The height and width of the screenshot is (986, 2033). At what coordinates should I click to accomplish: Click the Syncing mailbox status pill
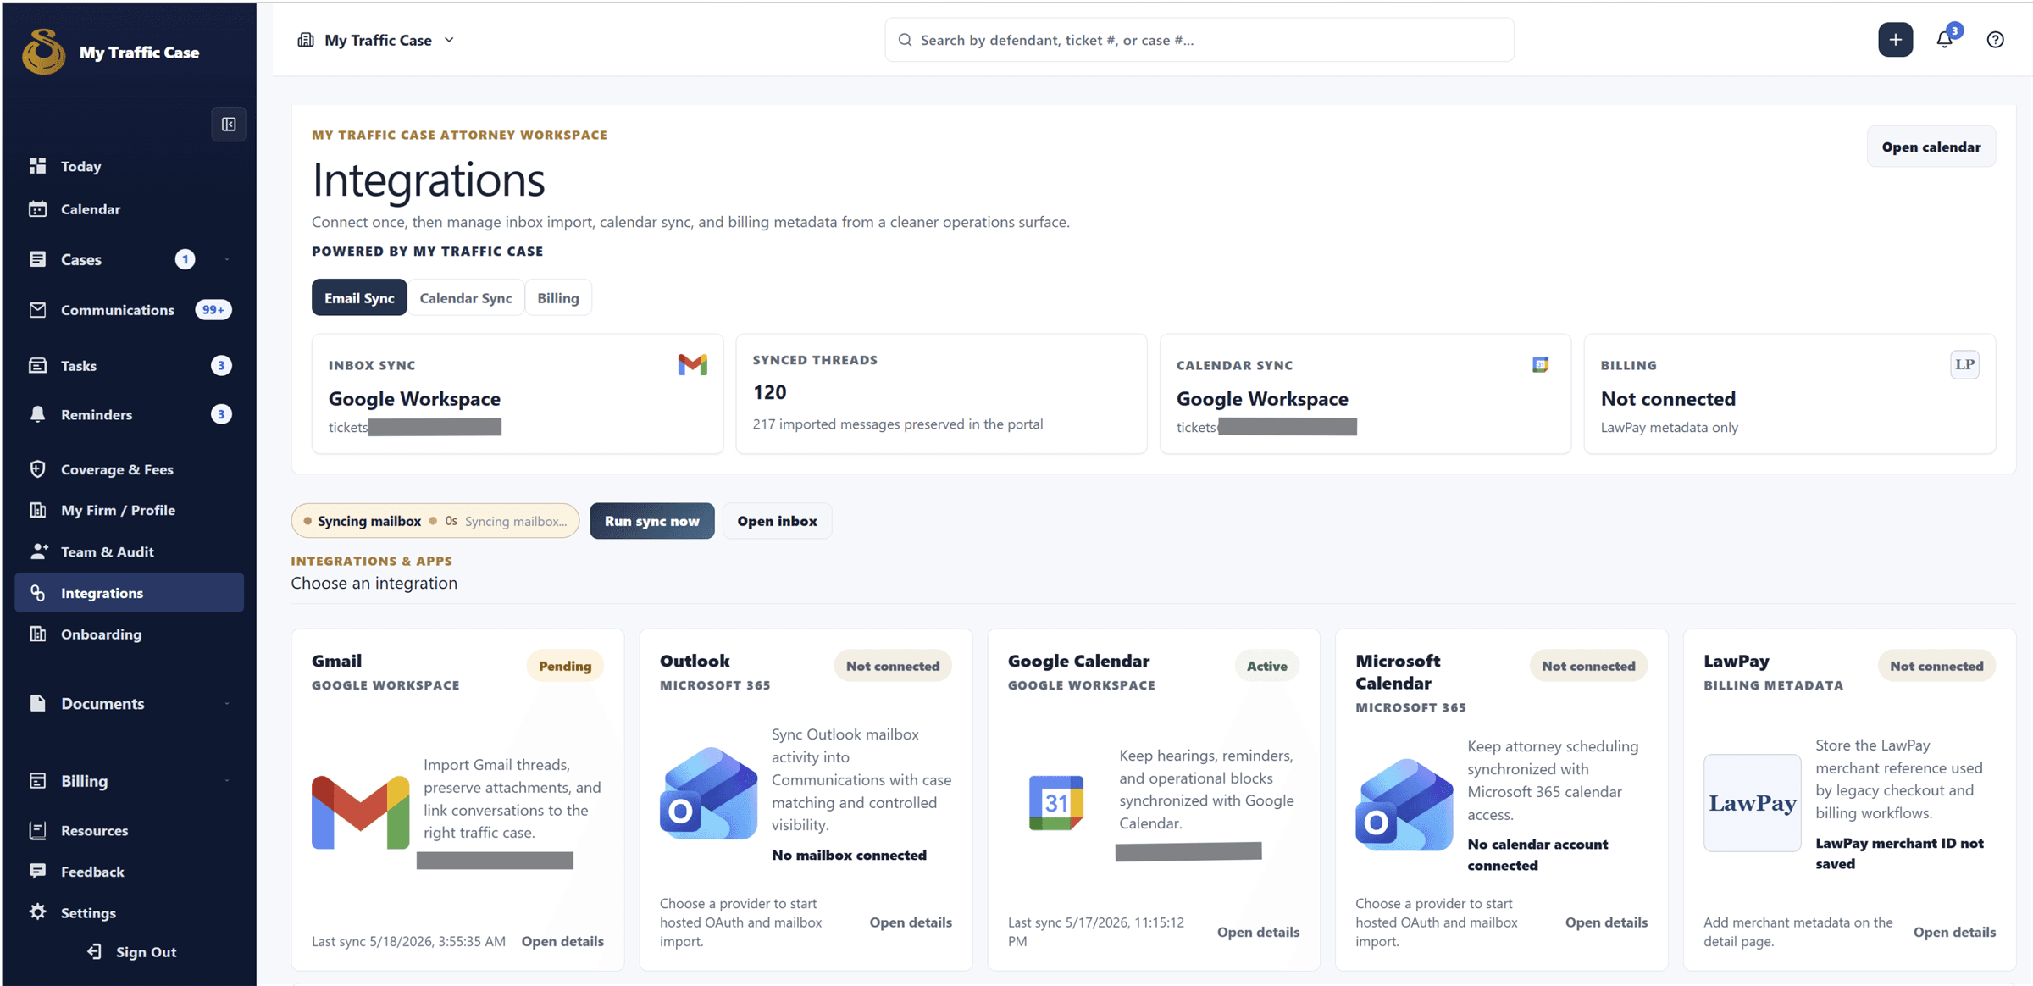tap(435, 521)
